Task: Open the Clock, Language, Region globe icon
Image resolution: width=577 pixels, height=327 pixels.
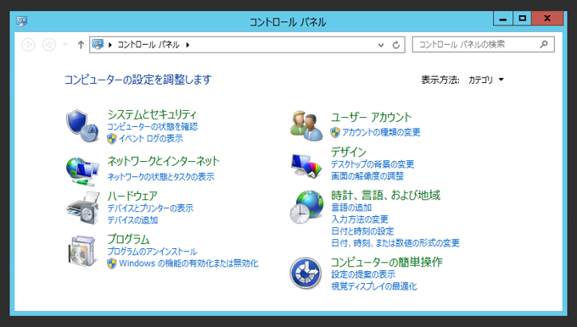Action: tap(306, 207)
